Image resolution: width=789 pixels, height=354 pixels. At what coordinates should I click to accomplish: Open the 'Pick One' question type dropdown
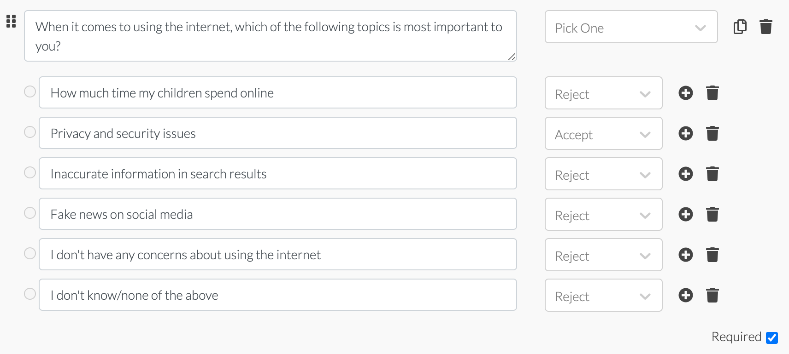point(631,27)
